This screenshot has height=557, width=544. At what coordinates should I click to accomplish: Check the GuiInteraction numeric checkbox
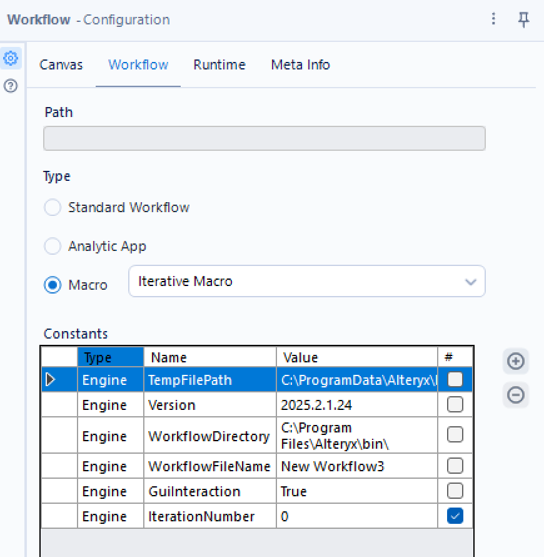pos(455,491)
